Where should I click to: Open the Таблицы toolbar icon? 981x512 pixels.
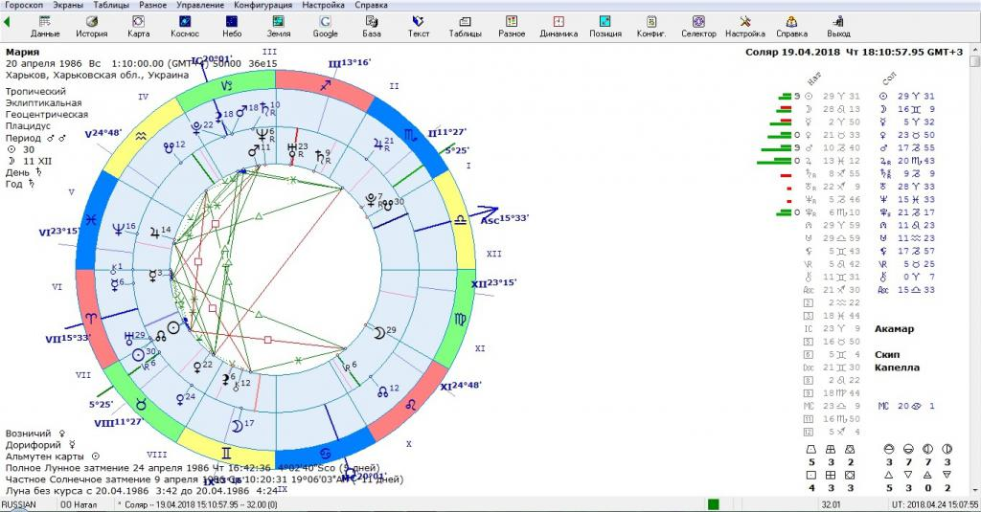[x=465, y=26]
